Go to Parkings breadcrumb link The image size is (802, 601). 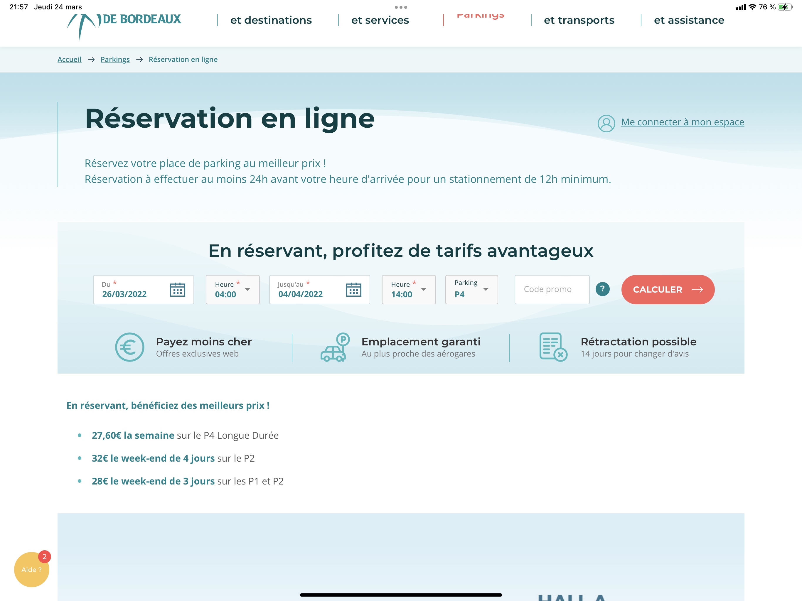pos(115,60)
